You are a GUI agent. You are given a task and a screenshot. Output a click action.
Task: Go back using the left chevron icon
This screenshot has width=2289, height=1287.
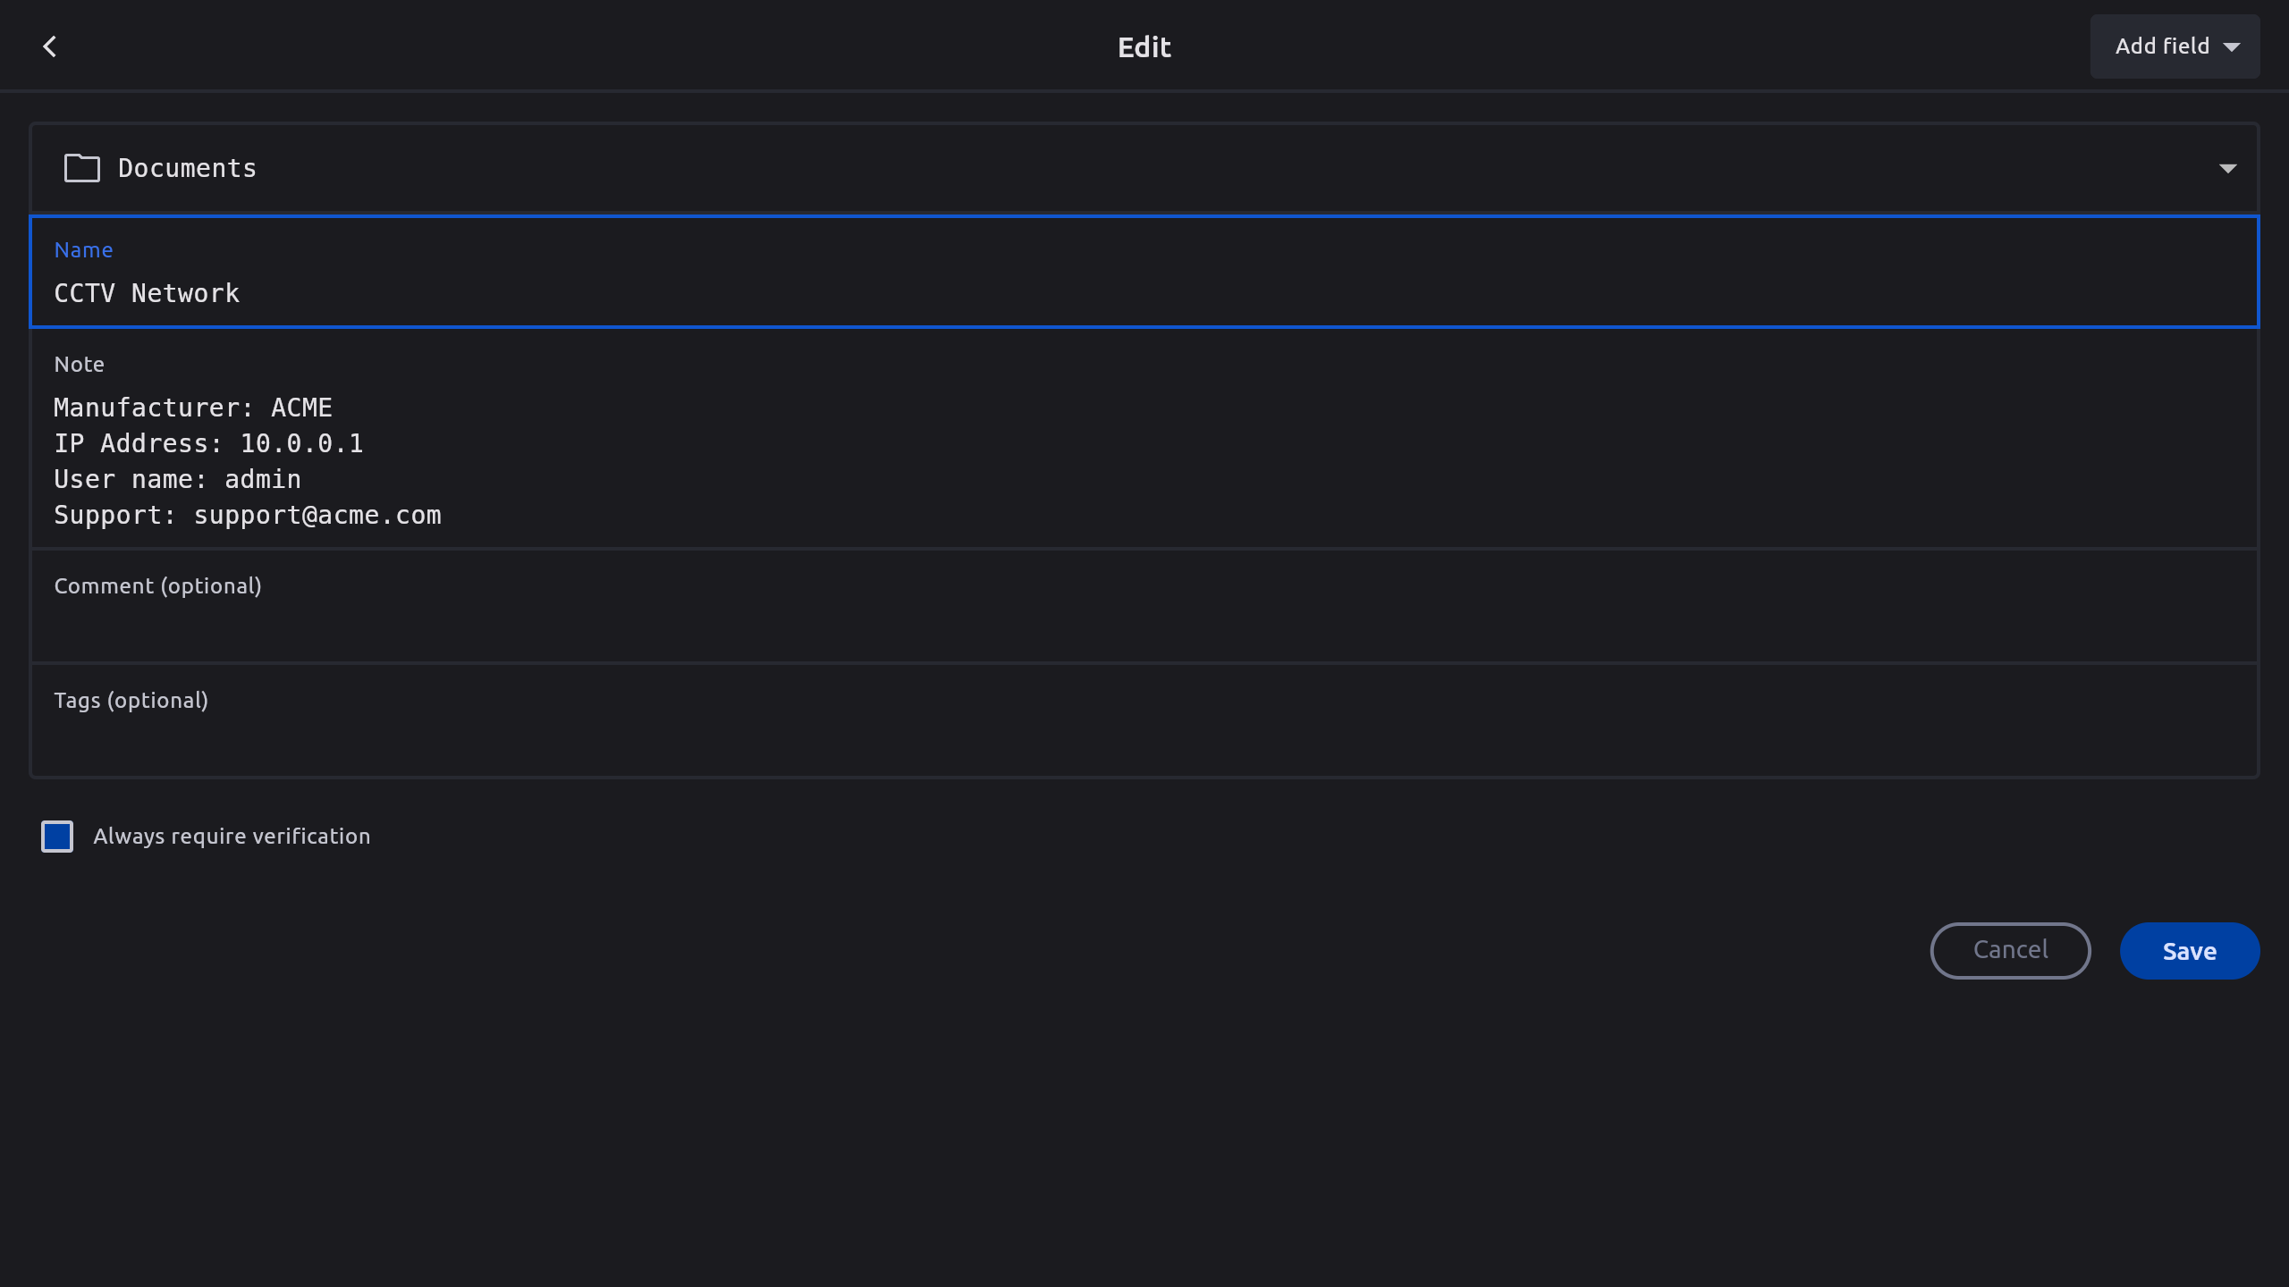coord(50,46)
